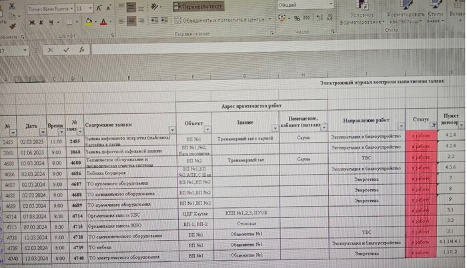Open the font size 11 dropdown
This screenshot has width=467, height=268.
pyautogui.click(x=90, y=9)
